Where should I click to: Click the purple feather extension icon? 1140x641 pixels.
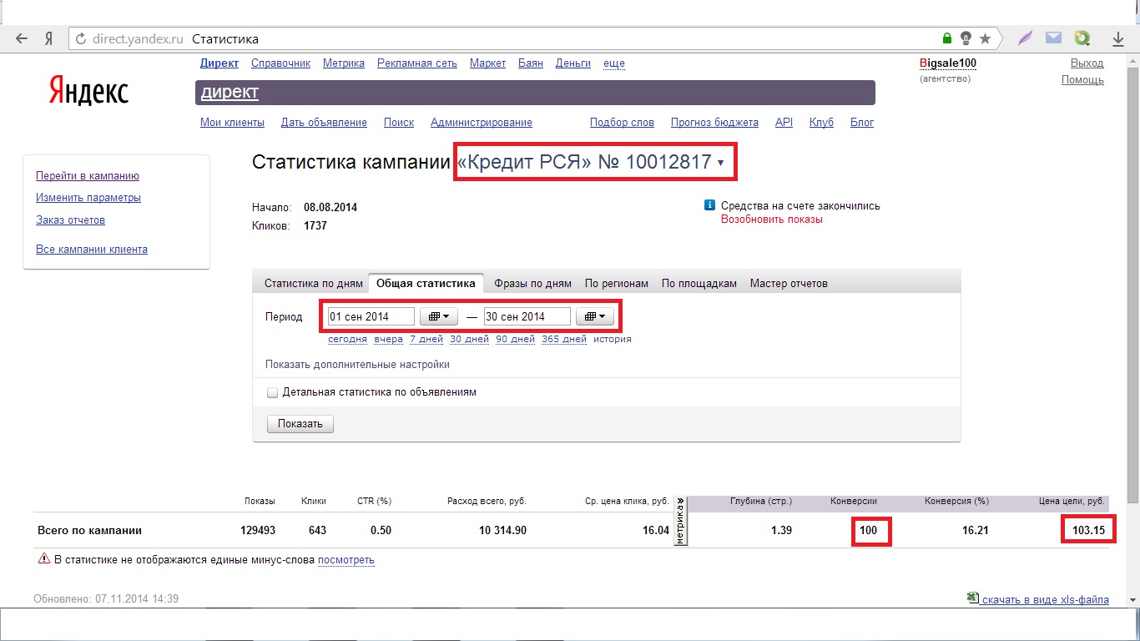coord(1027,38)
